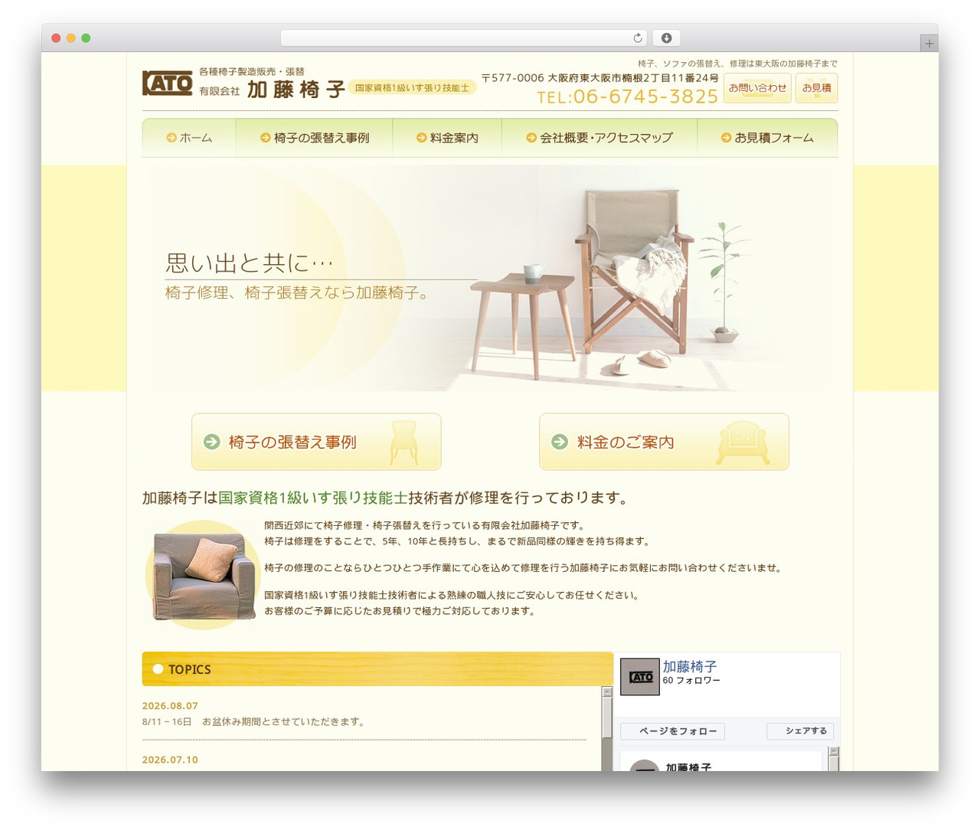Click the arrow icon beside 椅子の張替え事例 in navigation

tap(266, 138)
